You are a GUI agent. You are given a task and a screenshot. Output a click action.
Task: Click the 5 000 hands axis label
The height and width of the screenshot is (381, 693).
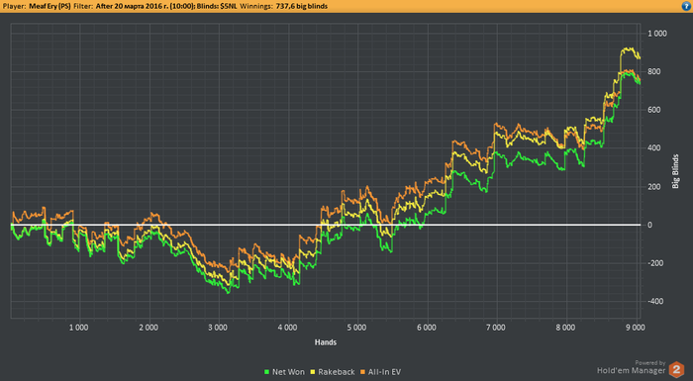(356, 328)
